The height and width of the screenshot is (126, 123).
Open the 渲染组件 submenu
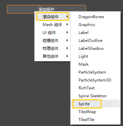tap(52, 16)
